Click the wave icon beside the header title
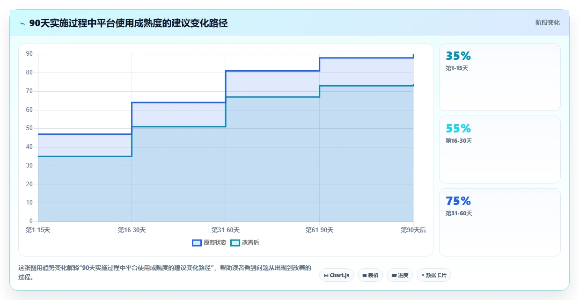The height and width of the screenshot is (300, 579). pyautogui.click(x=22, y=23)
